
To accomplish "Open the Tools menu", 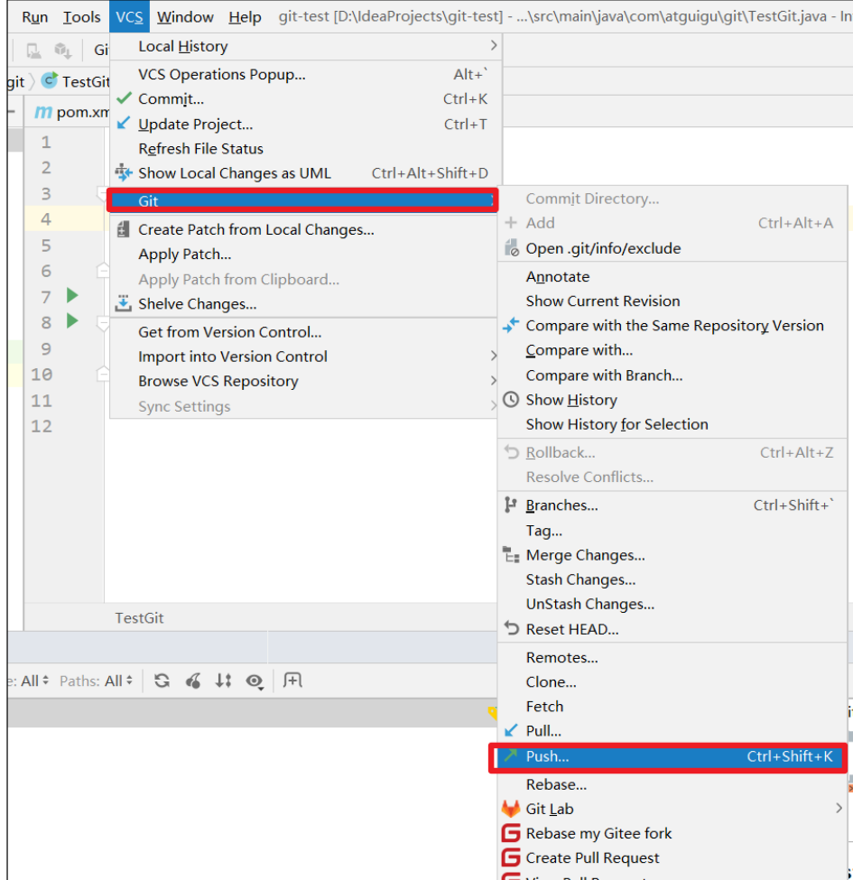I will pyautogui.click(x=81, y=17).
